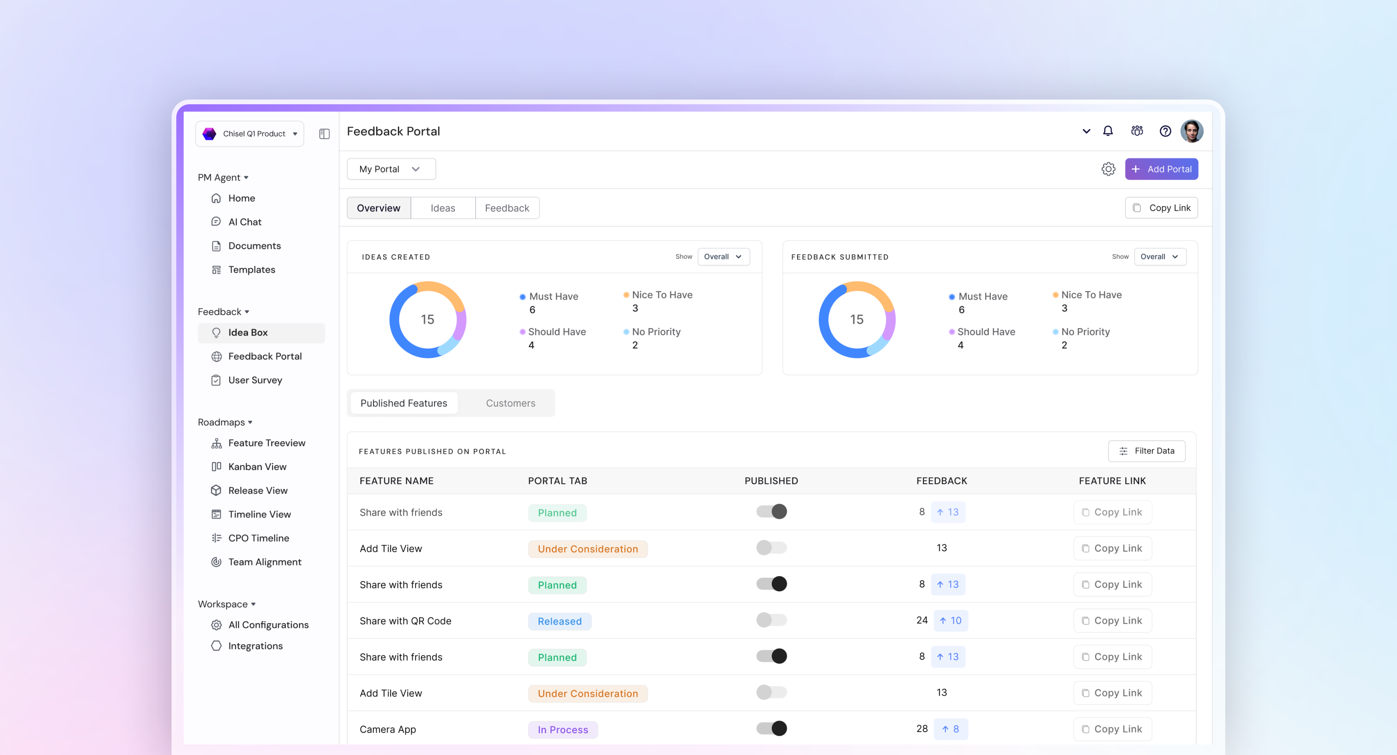Click the PORTAL TAB column header
This screenshot has width=1397, height=755.
click(x=558, y=481)
